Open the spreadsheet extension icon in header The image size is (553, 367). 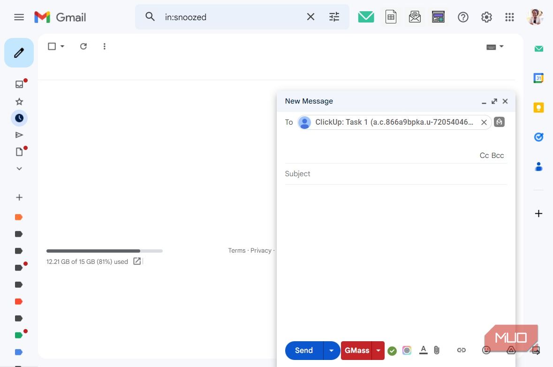point(391,16)
